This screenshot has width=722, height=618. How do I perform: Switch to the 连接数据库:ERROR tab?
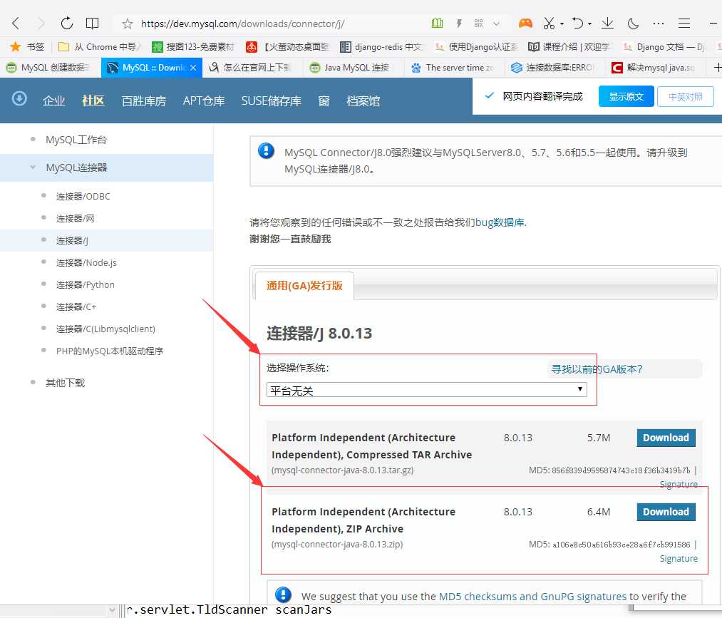tap(555, 68)
